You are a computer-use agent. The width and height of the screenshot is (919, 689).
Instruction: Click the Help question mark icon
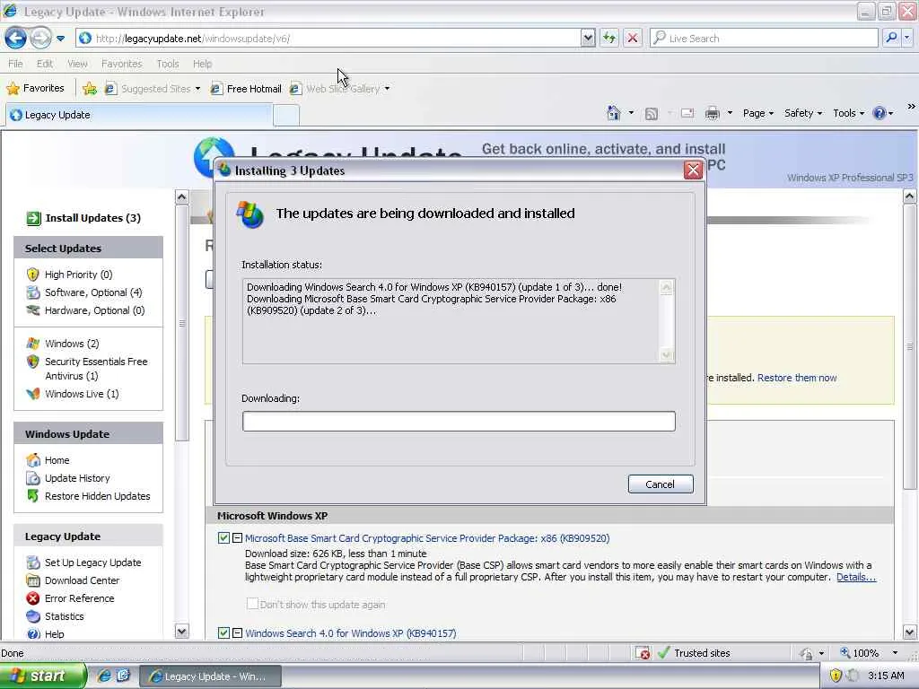[880, 113]
